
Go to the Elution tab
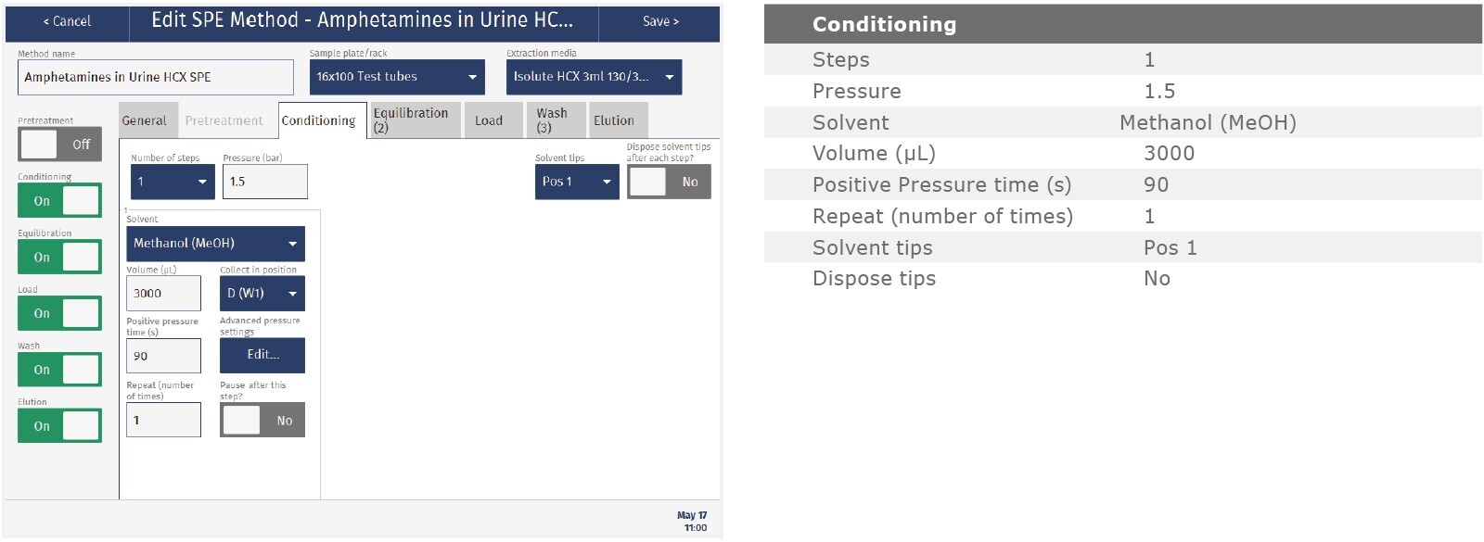614,120
